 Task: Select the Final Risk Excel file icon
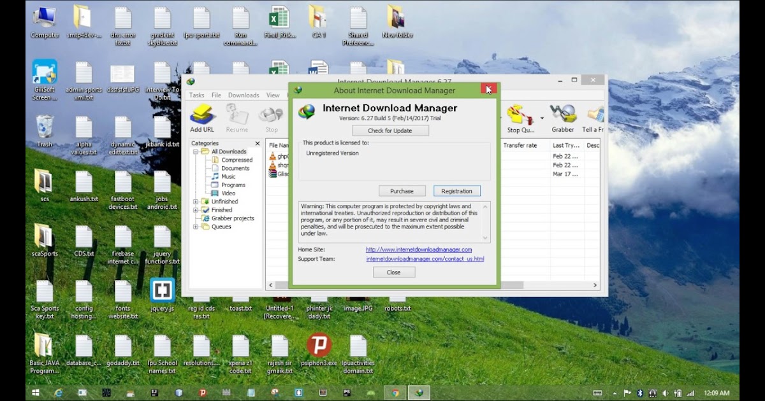point(279,22)
